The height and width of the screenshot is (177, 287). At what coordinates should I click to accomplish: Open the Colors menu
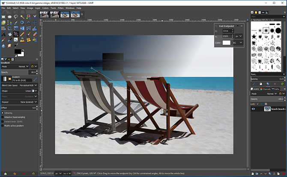click(x=45, y=8)
